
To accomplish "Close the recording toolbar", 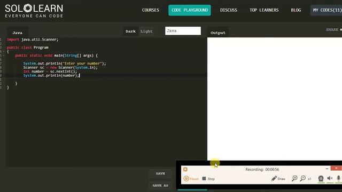I will [336, 169].
